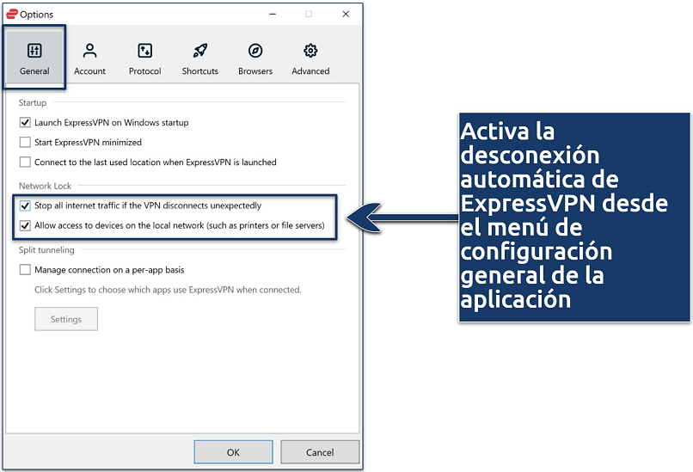This screenshot has width=693, height=472.
Task: Switch to the Browsers tab label
Action: (255, 71)
